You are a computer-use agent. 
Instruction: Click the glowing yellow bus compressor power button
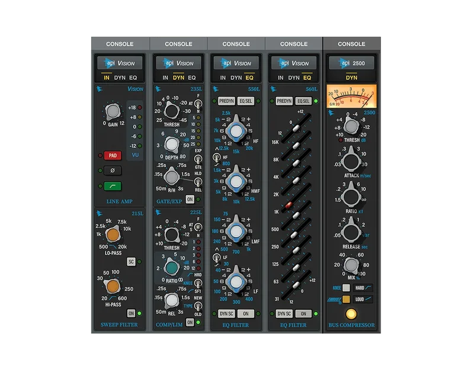pos(351,314)
